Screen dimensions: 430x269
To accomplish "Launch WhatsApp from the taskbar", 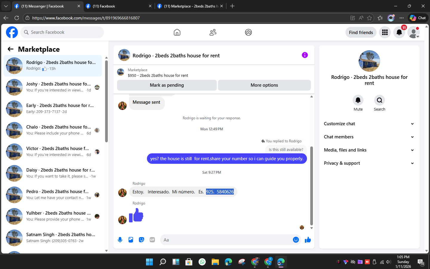I will (202, 262).
